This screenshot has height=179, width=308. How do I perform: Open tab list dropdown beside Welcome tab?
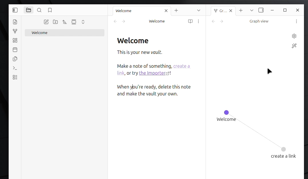199,10
